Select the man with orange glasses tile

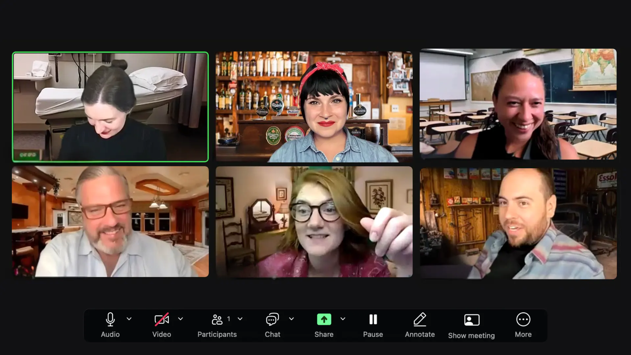110,222
